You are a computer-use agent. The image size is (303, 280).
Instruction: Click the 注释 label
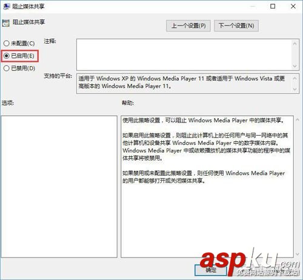(x=50, y=41)
